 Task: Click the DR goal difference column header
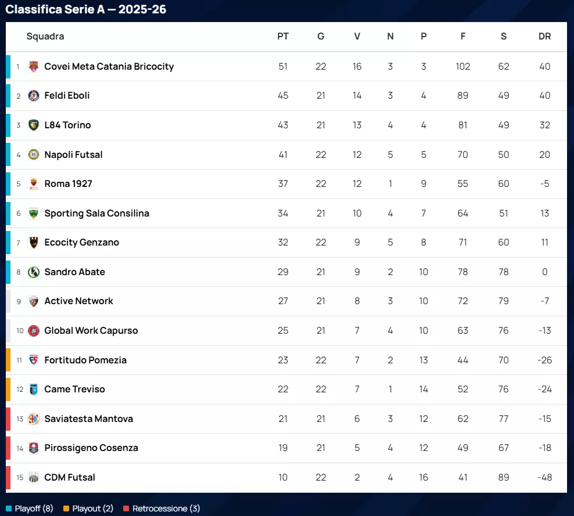(x=544, y=37)
